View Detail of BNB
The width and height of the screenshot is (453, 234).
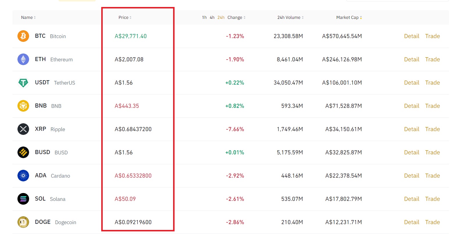pos(412,106)
